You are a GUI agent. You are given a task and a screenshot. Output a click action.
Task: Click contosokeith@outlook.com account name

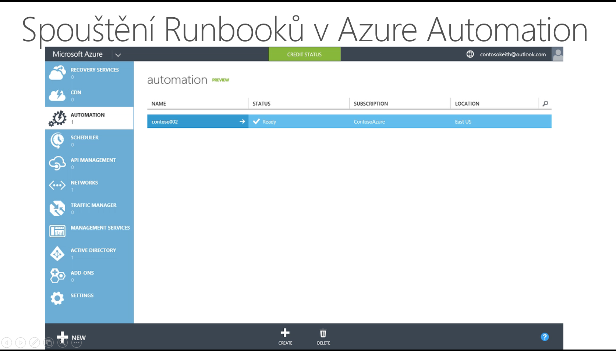tap(513, 54)
